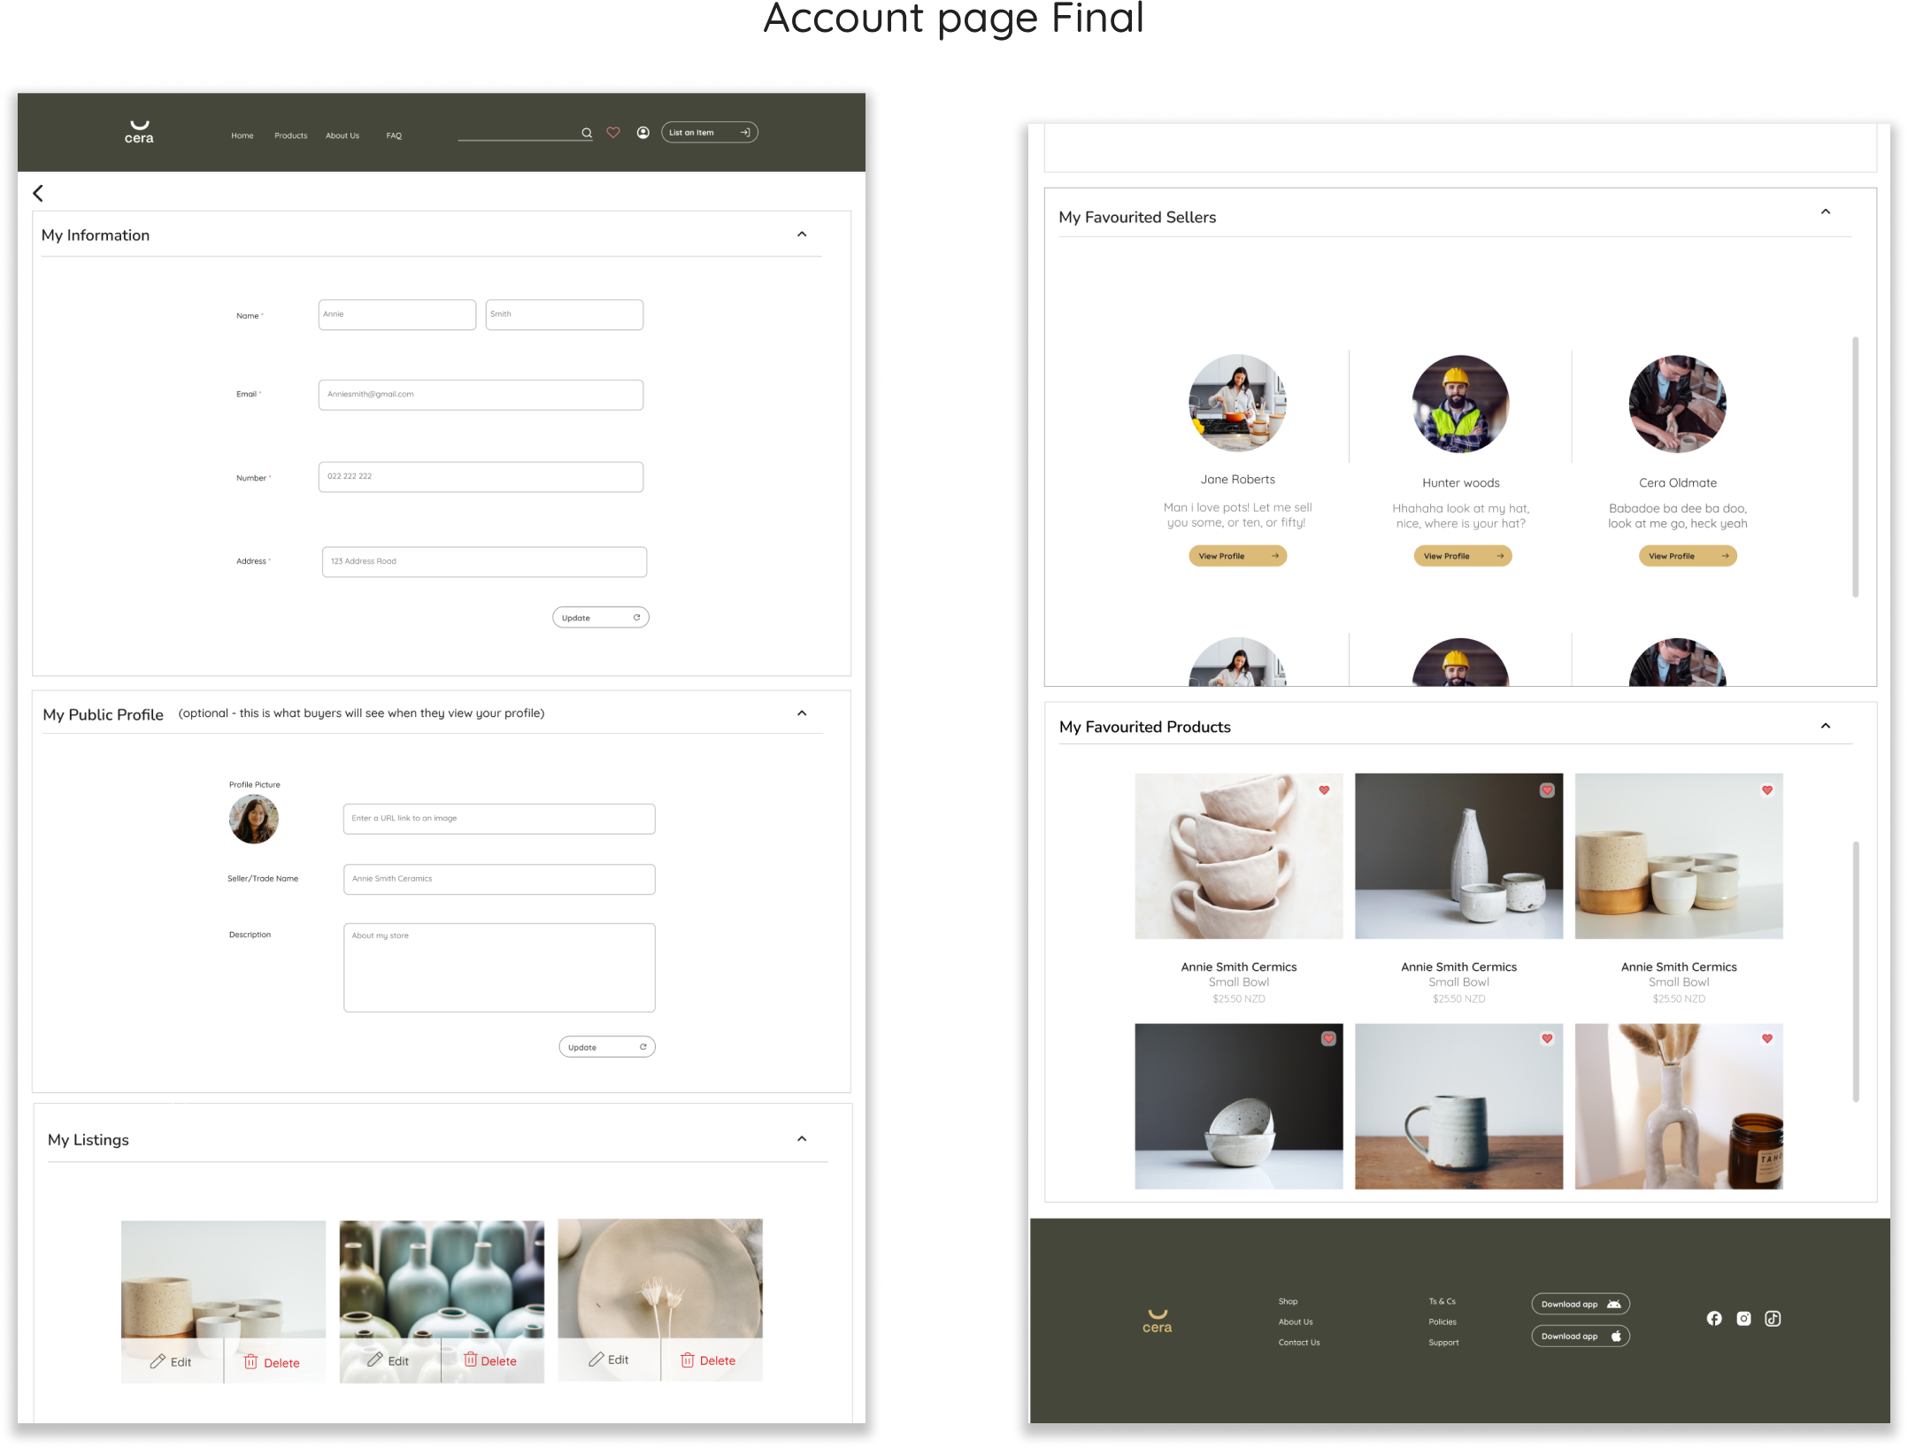Go to the About Us nav item
The height and width of the screenshot is (1448, 1908).
[x=342, y=135]
